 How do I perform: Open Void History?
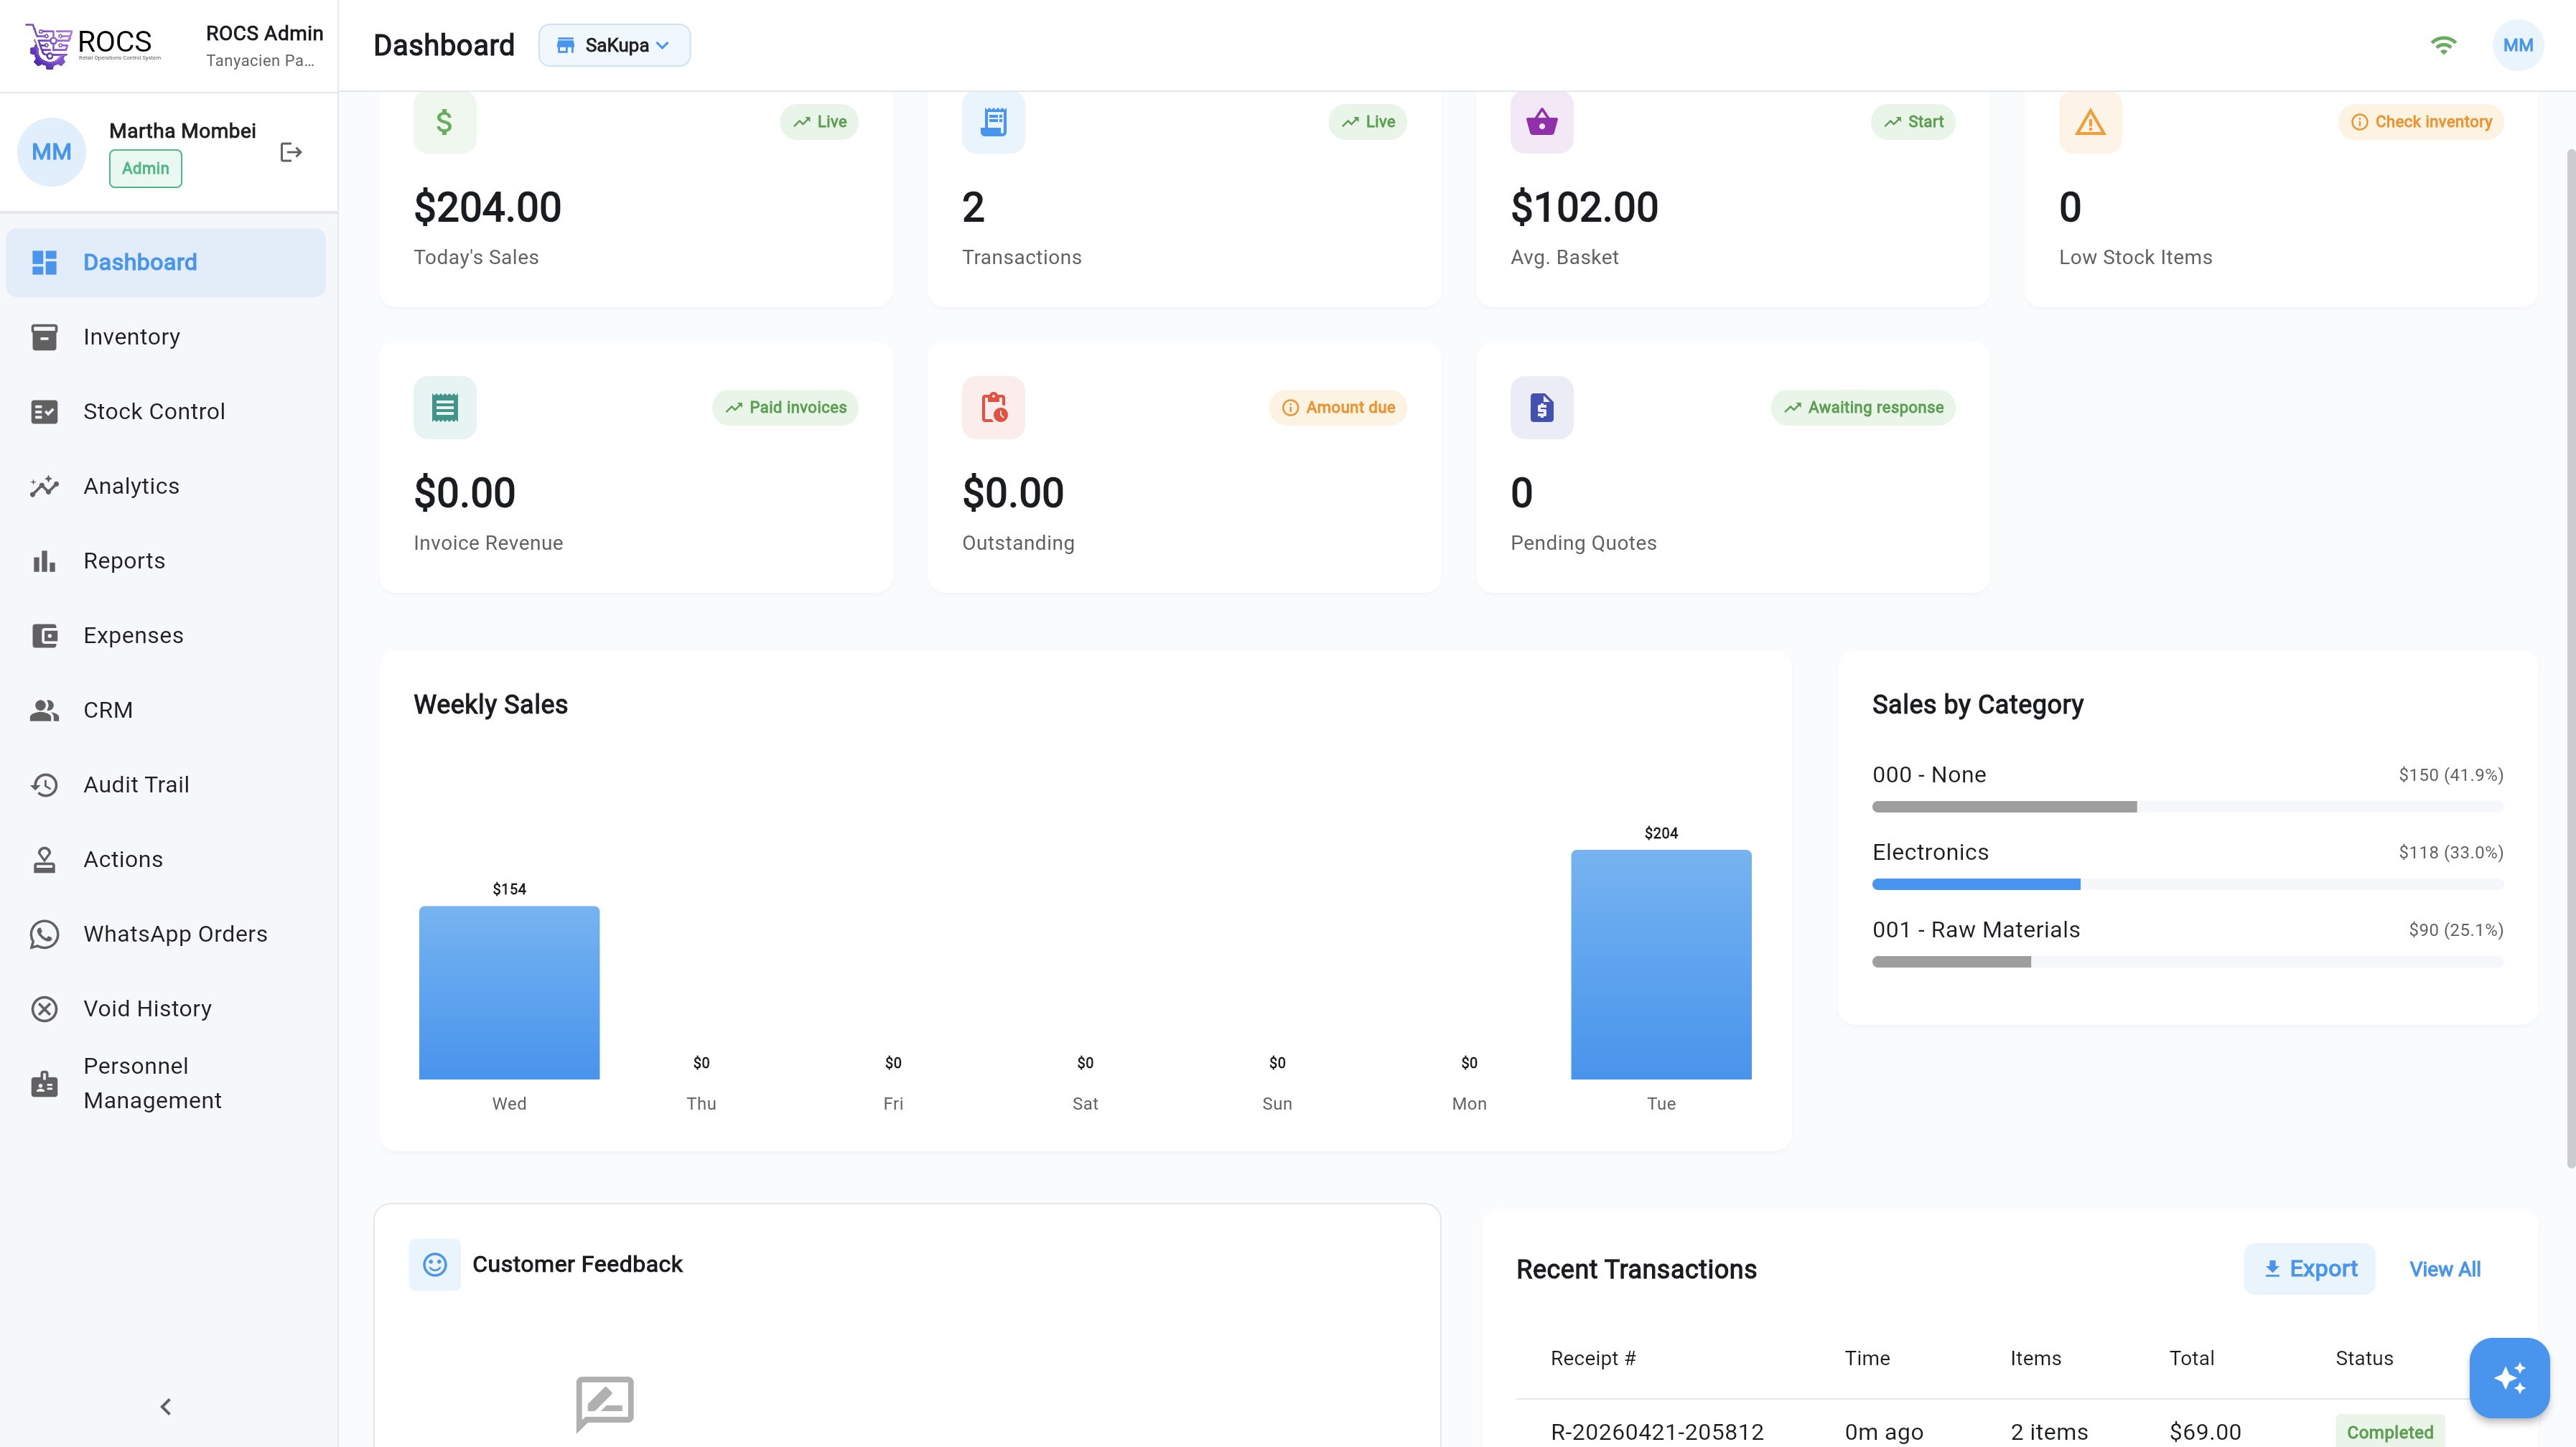(x=147, y=1008)
